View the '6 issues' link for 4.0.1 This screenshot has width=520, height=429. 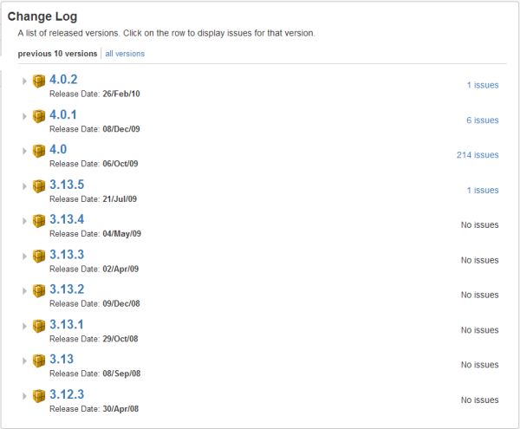coord(483,120)
